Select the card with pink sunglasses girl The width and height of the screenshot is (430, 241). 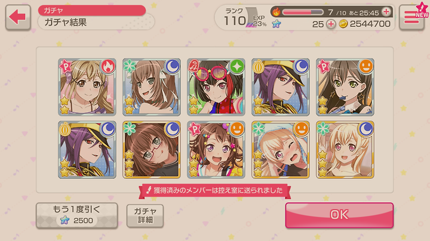(x=216, y=87)
